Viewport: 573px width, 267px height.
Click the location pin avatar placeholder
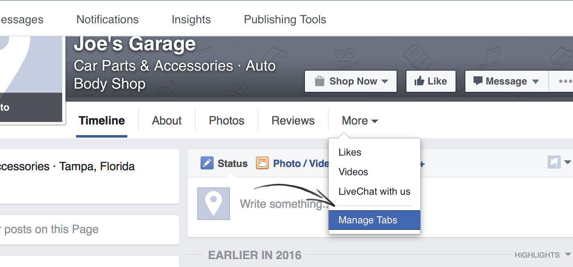214,204
